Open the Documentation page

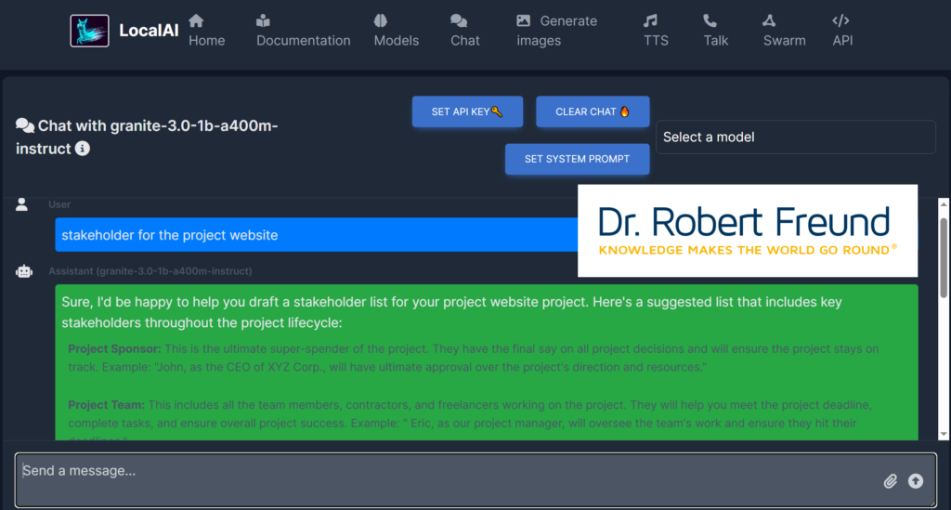304,31
